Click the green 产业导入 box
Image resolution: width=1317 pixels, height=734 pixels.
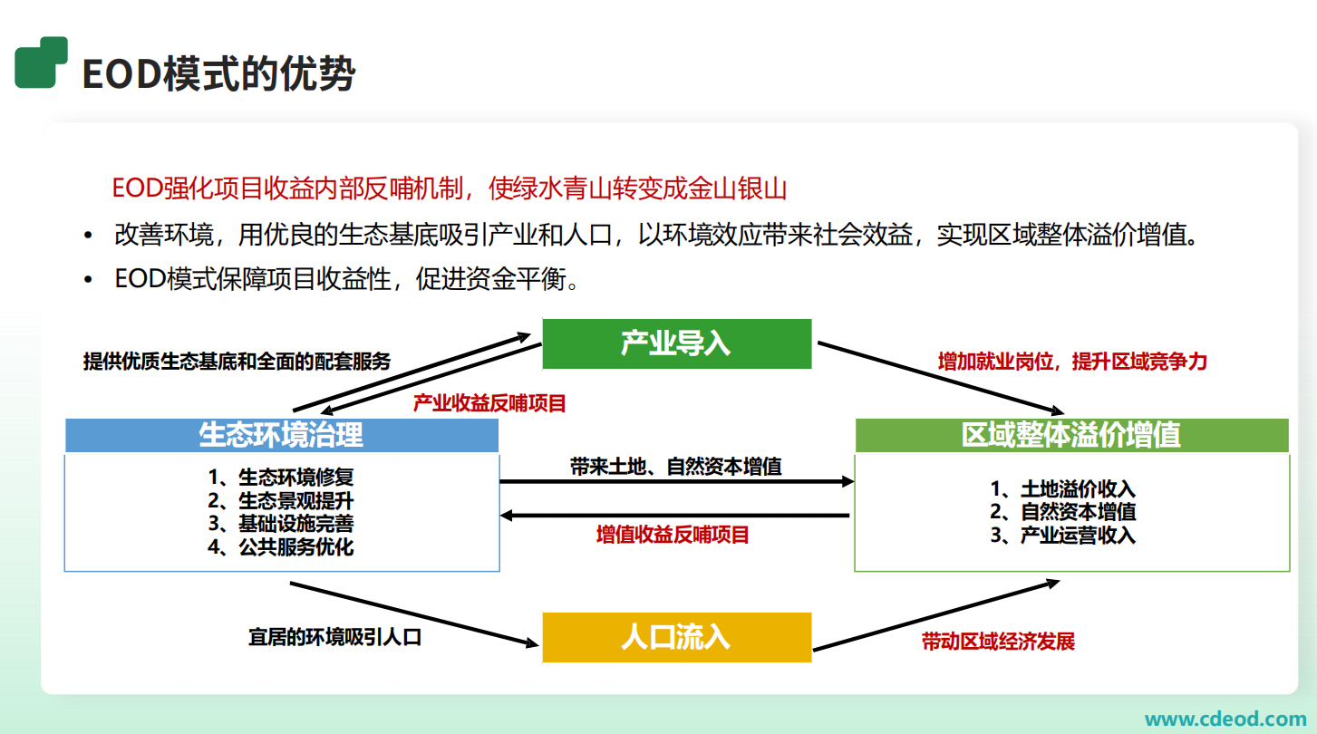(x=677, y=343)
